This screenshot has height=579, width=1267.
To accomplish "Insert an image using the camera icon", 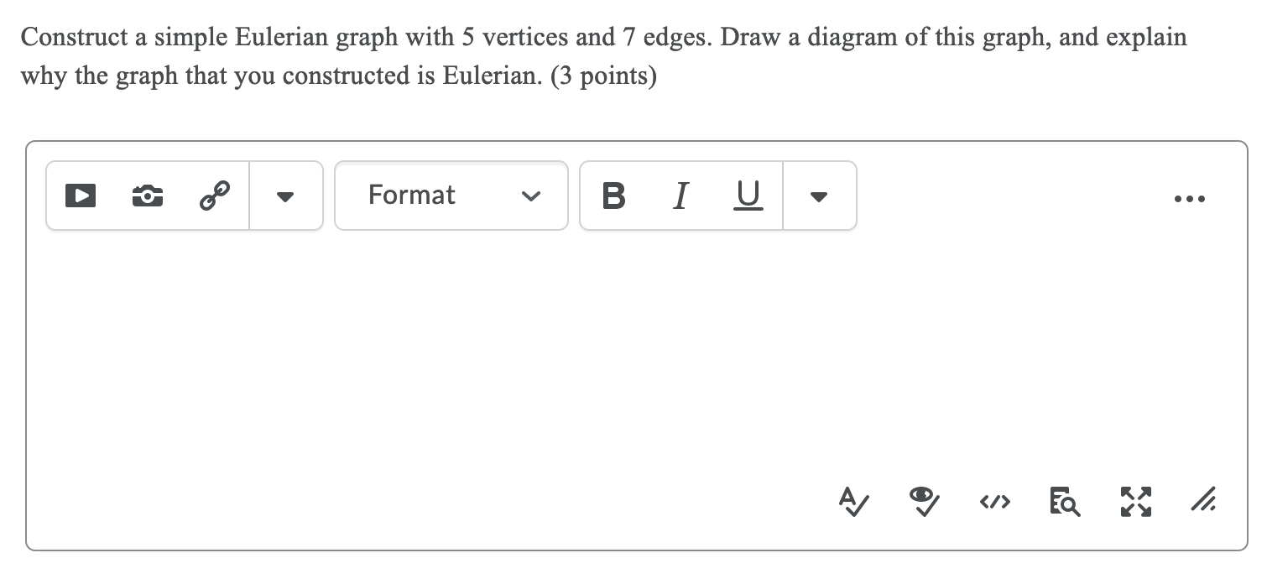I will click(x=147, y=196).
